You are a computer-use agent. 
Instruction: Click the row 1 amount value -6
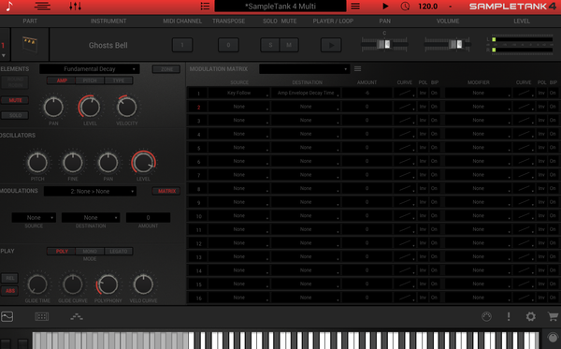(x=367, y=93)
